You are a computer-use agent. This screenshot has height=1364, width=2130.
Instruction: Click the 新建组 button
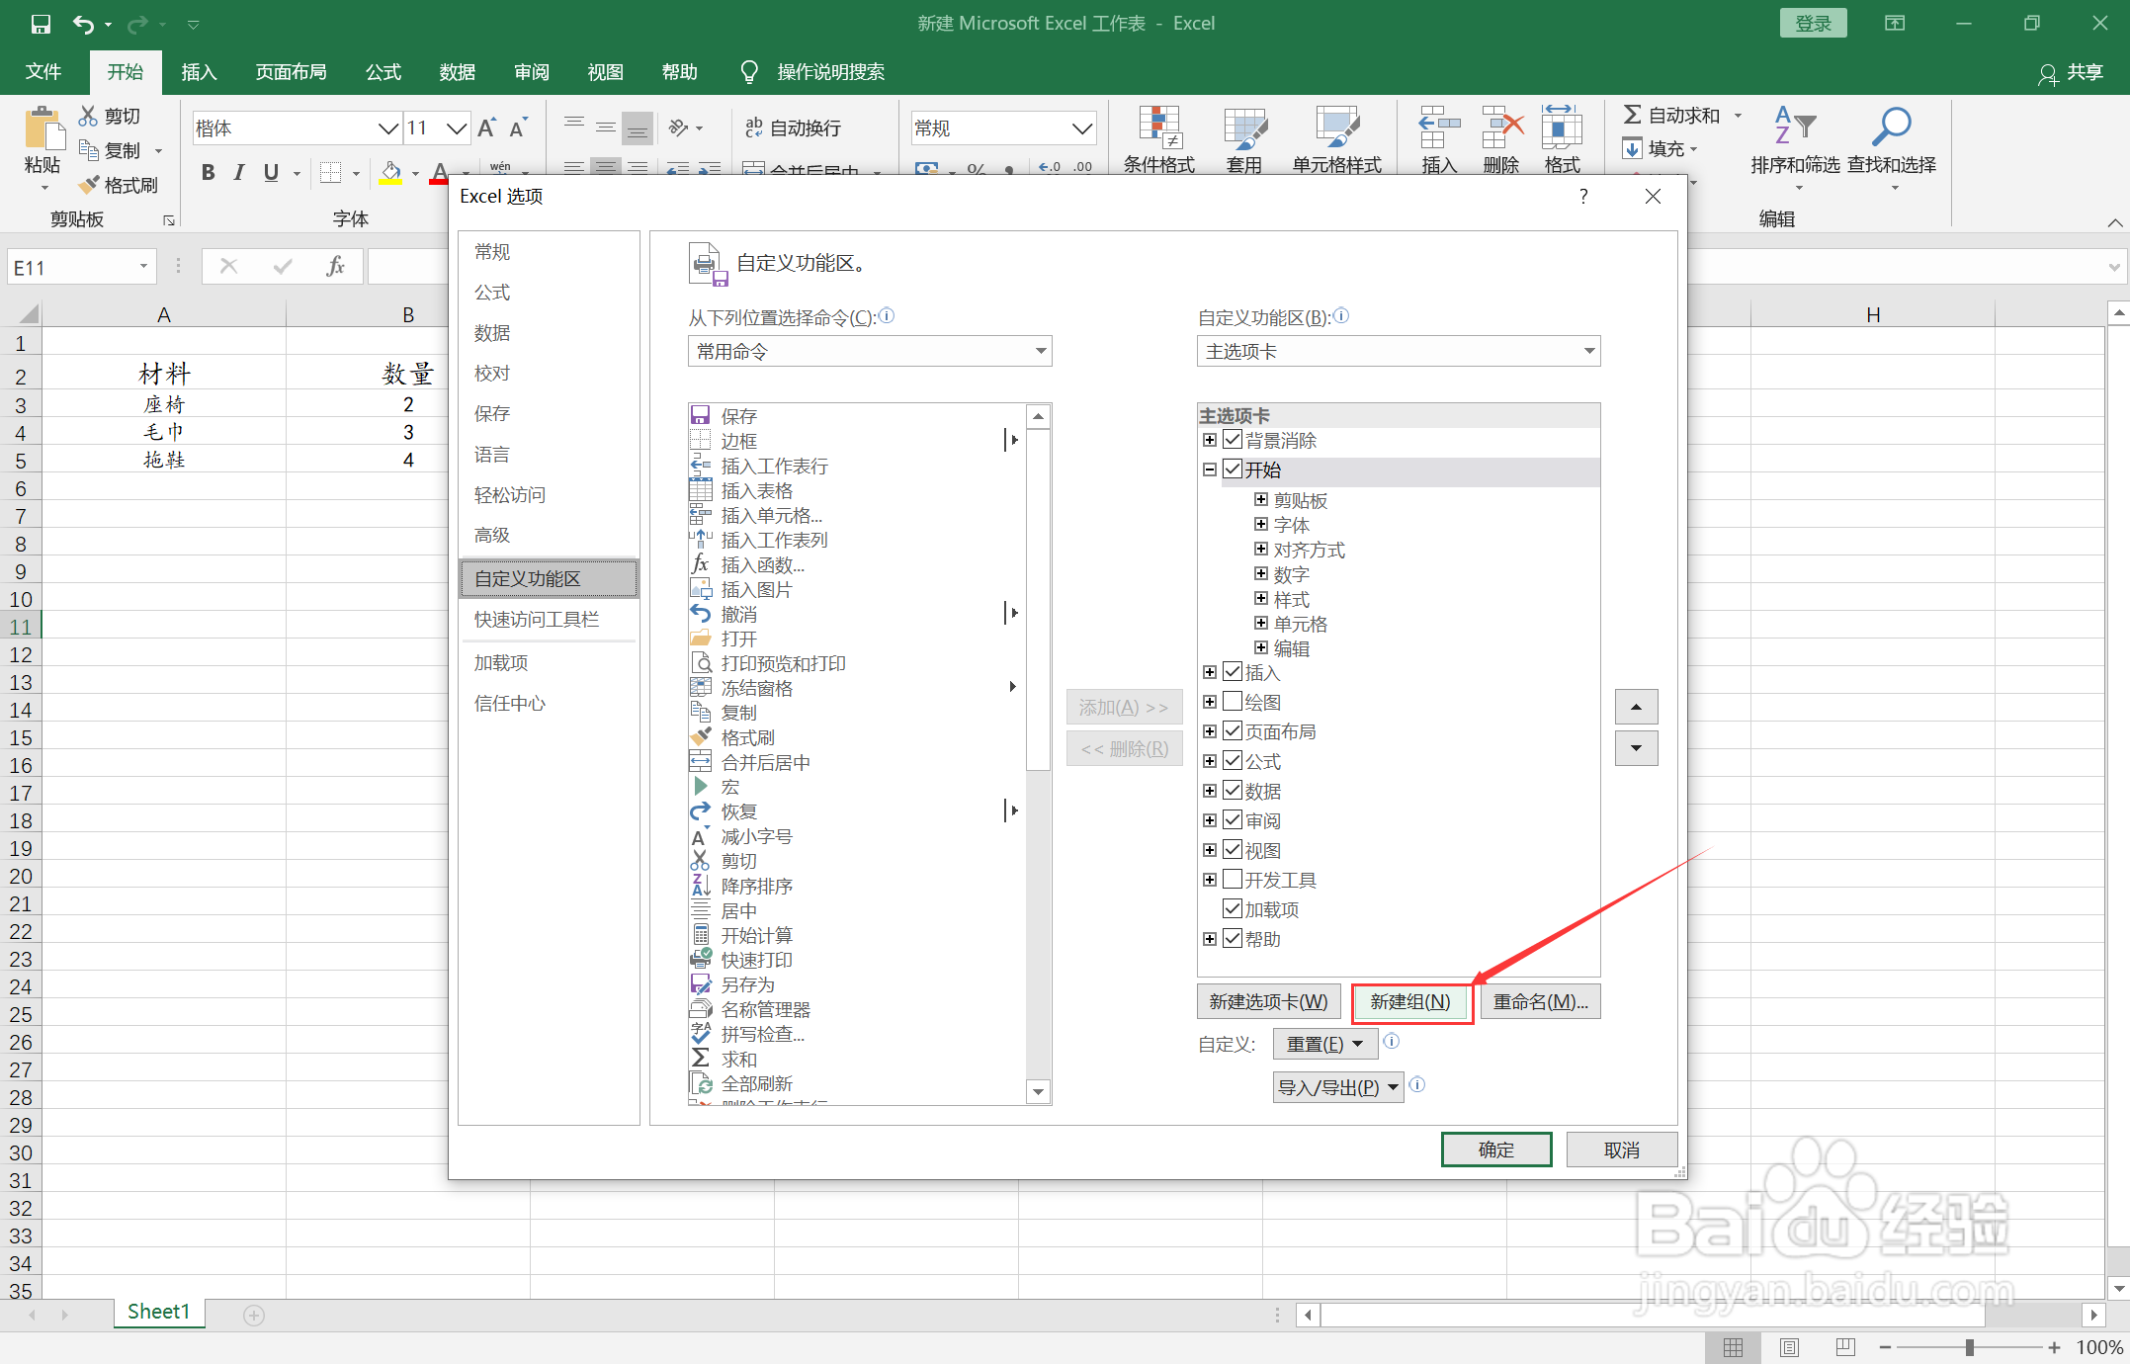coord(1410,1002)
